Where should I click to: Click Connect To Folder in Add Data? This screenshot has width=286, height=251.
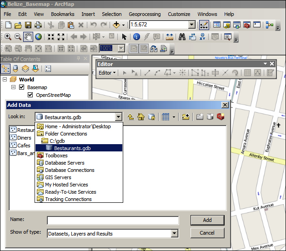186,117
